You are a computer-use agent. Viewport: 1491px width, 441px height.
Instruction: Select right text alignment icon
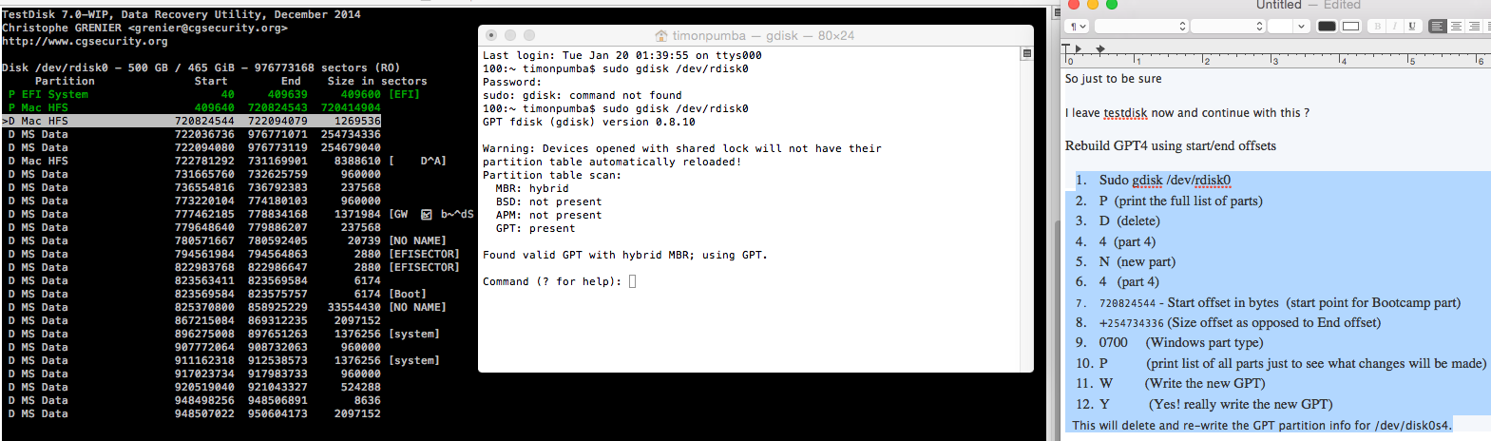1474,27
